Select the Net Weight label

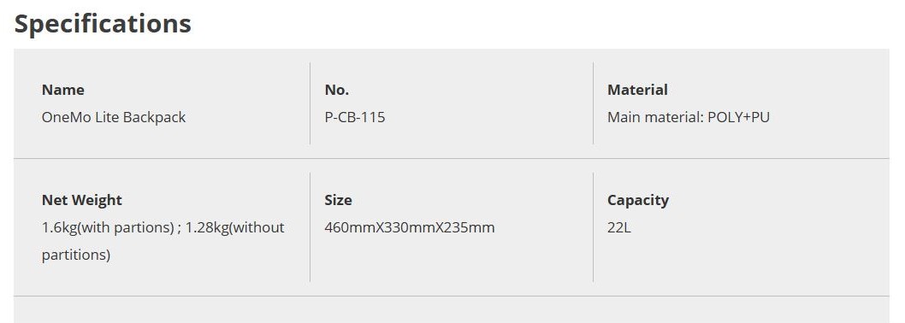click(82, 200)
